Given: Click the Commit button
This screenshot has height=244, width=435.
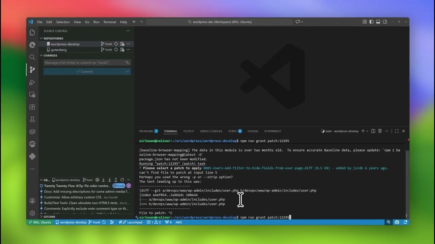Looking at the screenshot, I should click(84, 72).
